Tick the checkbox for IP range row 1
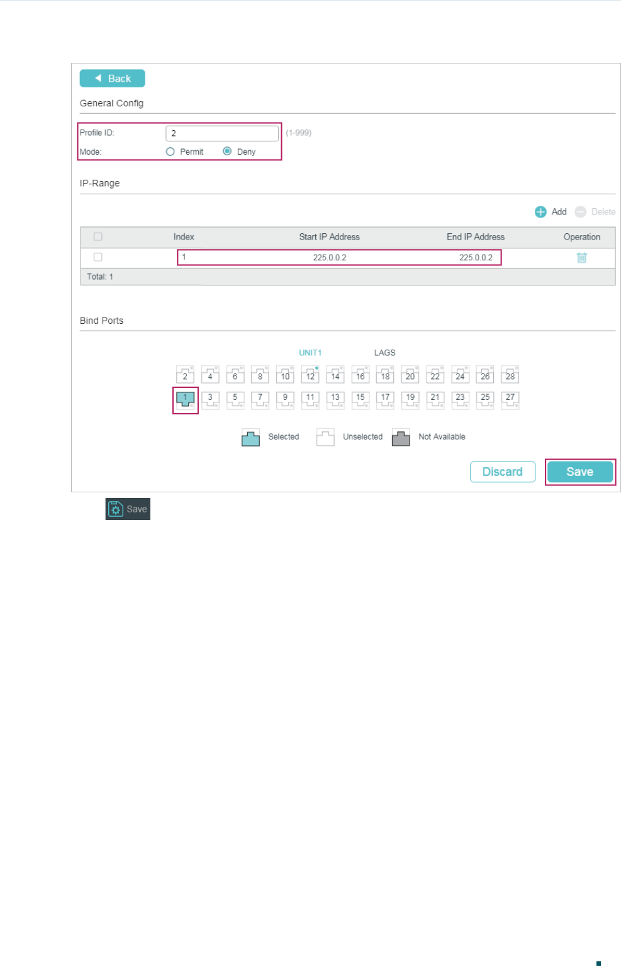Screen dimensions: 621x967 [98, 257]
